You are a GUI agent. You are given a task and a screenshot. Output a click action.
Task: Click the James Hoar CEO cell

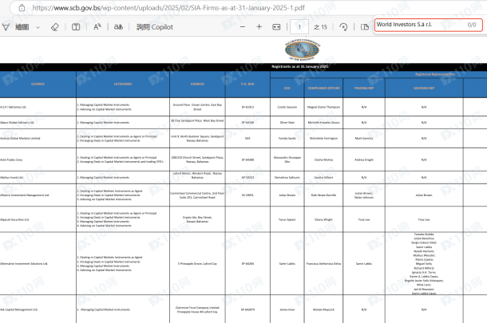tap(287, 309)
